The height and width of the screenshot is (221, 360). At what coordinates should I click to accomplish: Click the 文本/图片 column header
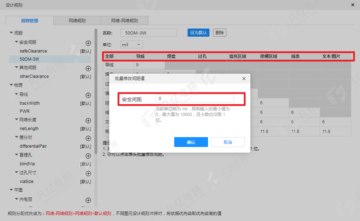335,56
